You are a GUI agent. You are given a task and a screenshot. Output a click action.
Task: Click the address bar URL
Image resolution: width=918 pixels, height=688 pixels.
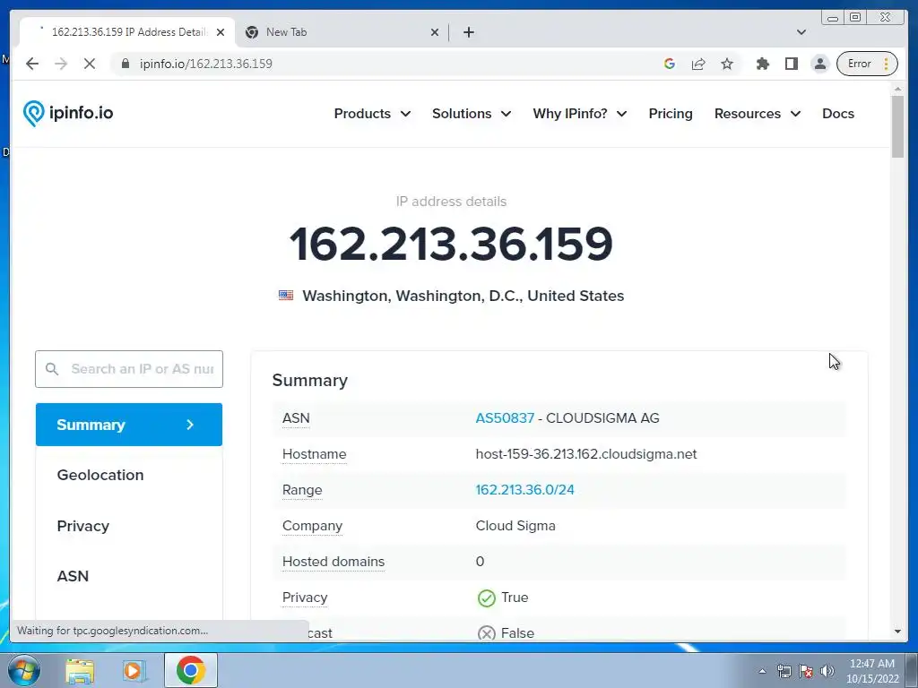[x=205, y=64]
